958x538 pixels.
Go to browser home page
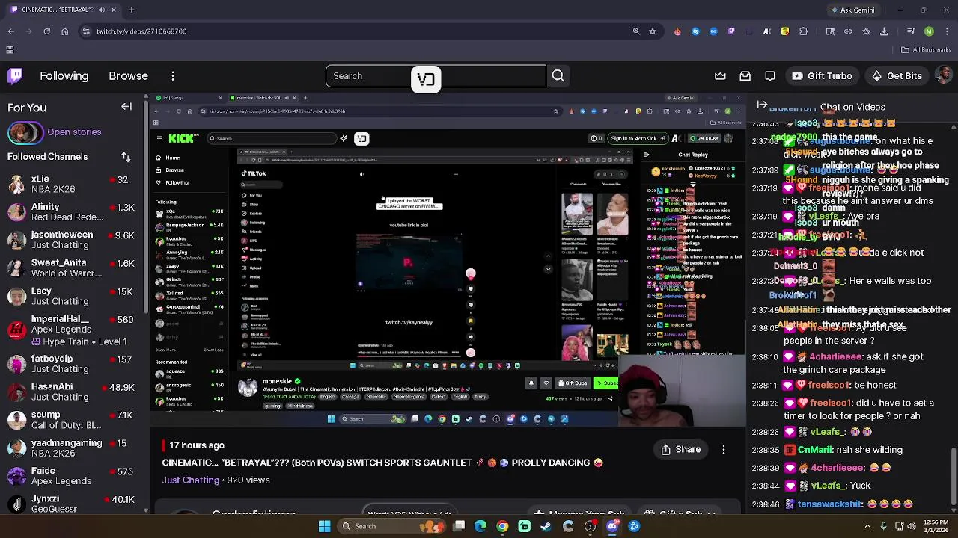pos(64,31)
